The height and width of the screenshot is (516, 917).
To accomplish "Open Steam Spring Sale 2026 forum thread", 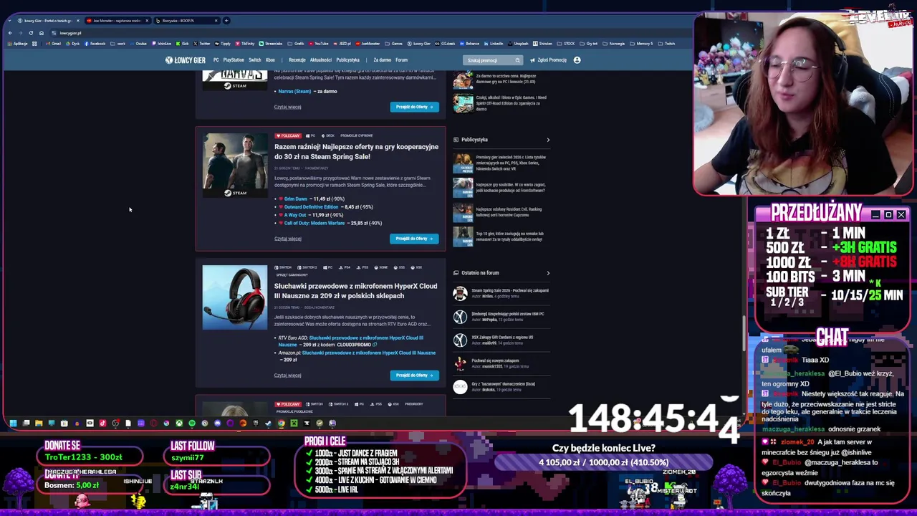I will click(x=510, y=290).
